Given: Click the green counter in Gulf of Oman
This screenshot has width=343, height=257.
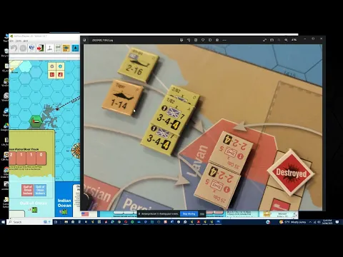Looking at the screenshot, I should [x=35, y=210].
